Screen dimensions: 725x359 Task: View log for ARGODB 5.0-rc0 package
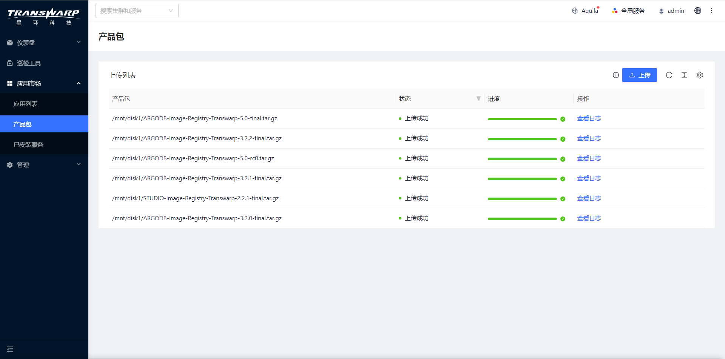pos(589,158)
